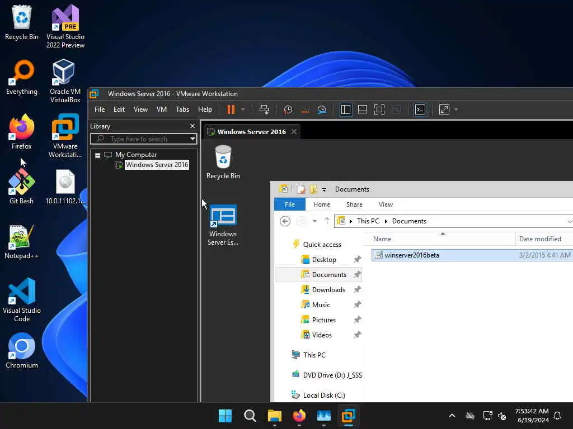Open the Share ribbon tab
This screenshot has height=429, width=573.
click(x=354, y=204)
